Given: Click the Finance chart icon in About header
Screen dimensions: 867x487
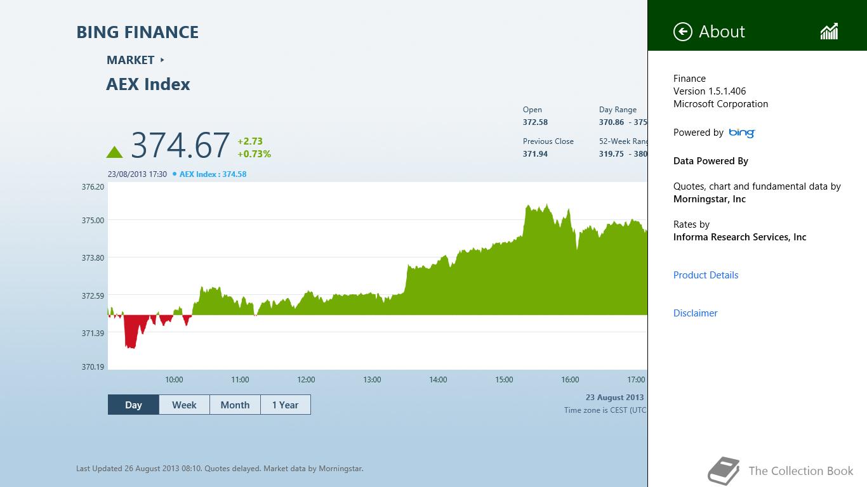Looking at the screenshot, I should coord(829,31).
